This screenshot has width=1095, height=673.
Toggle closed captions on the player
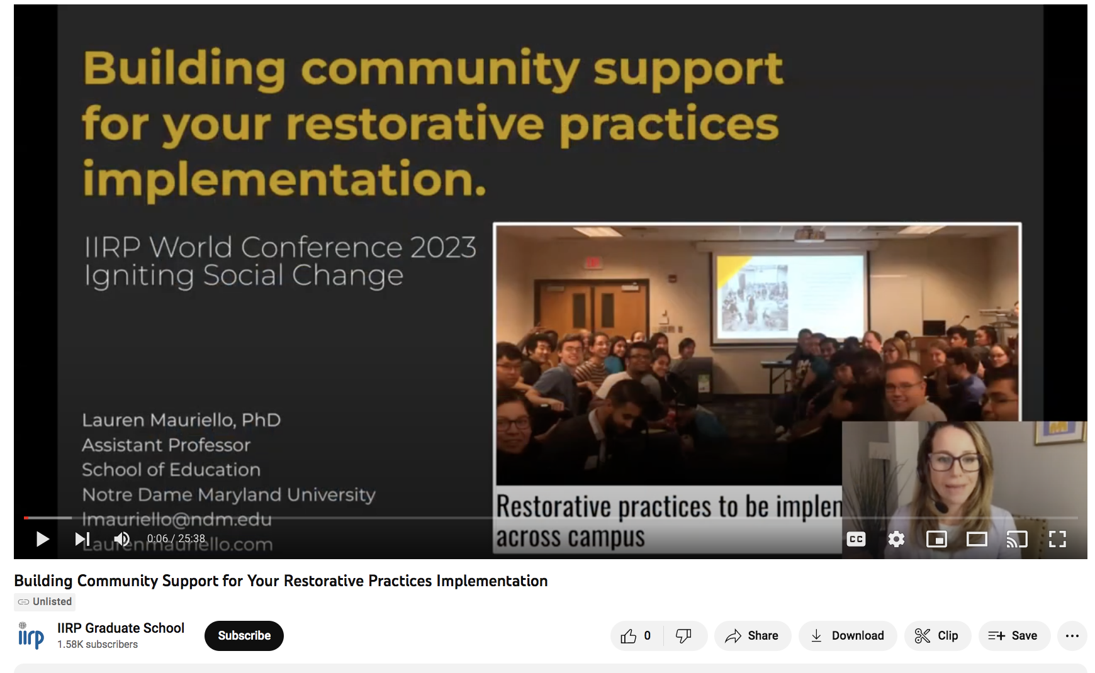(x=856, y=539)
